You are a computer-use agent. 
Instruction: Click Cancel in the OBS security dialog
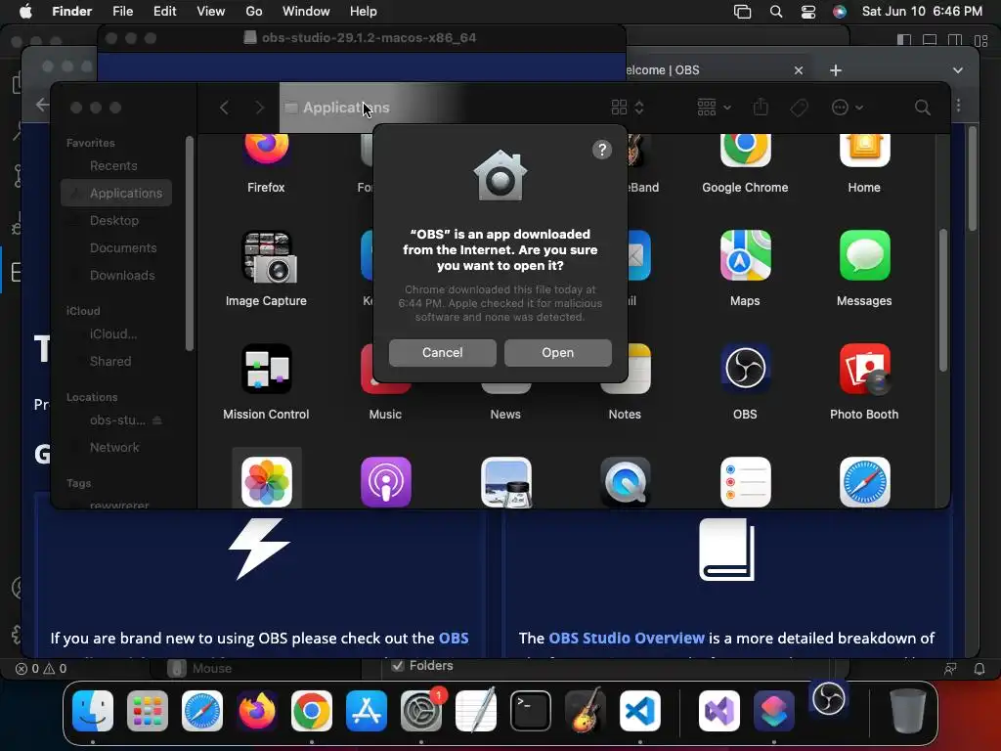pyautogui.click(x=442, y=352)
